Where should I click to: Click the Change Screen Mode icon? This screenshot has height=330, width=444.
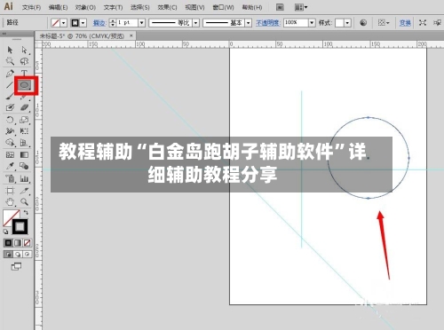[16, 266]
